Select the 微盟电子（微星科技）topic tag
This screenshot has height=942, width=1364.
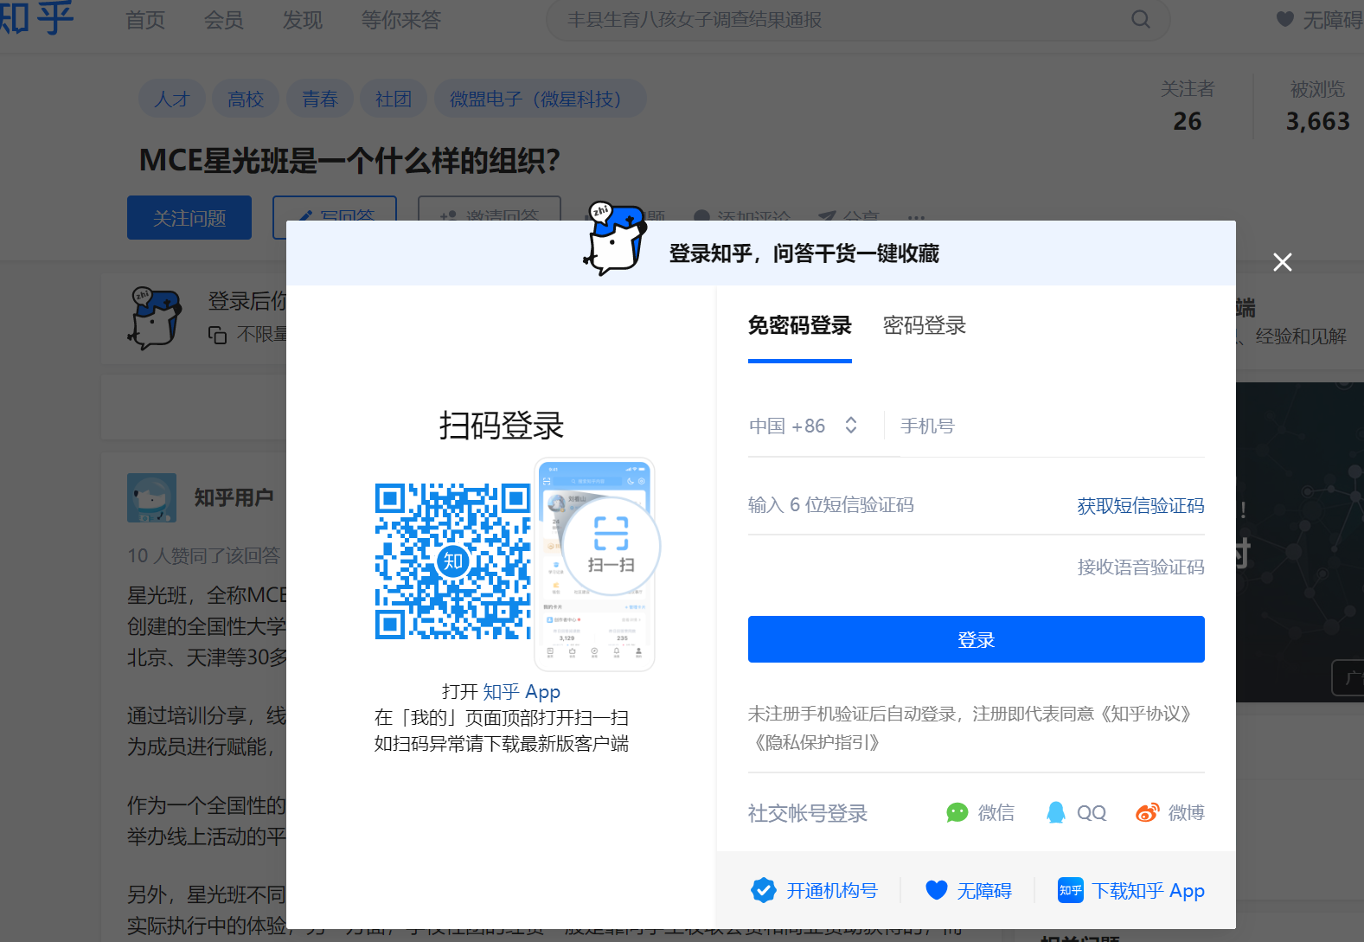point(540,99)
